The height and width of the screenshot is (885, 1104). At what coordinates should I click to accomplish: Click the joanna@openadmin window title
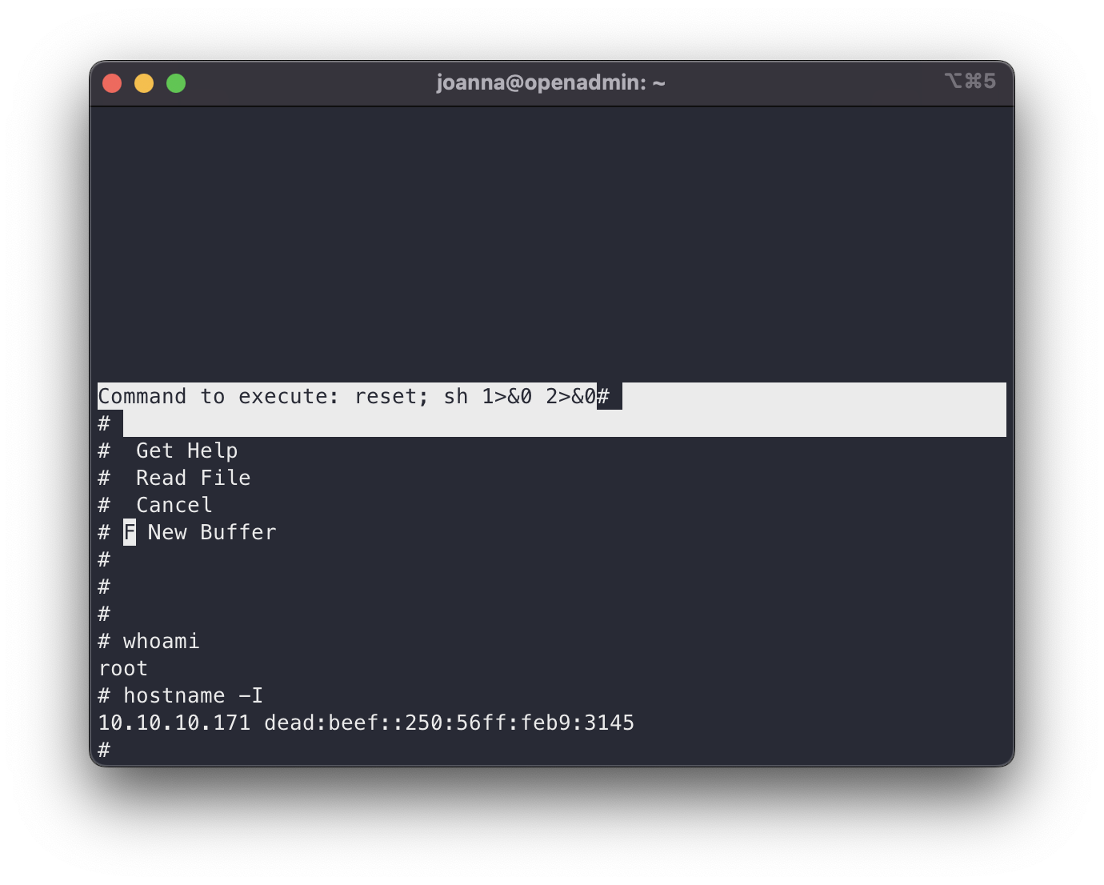tap(550, 82)
